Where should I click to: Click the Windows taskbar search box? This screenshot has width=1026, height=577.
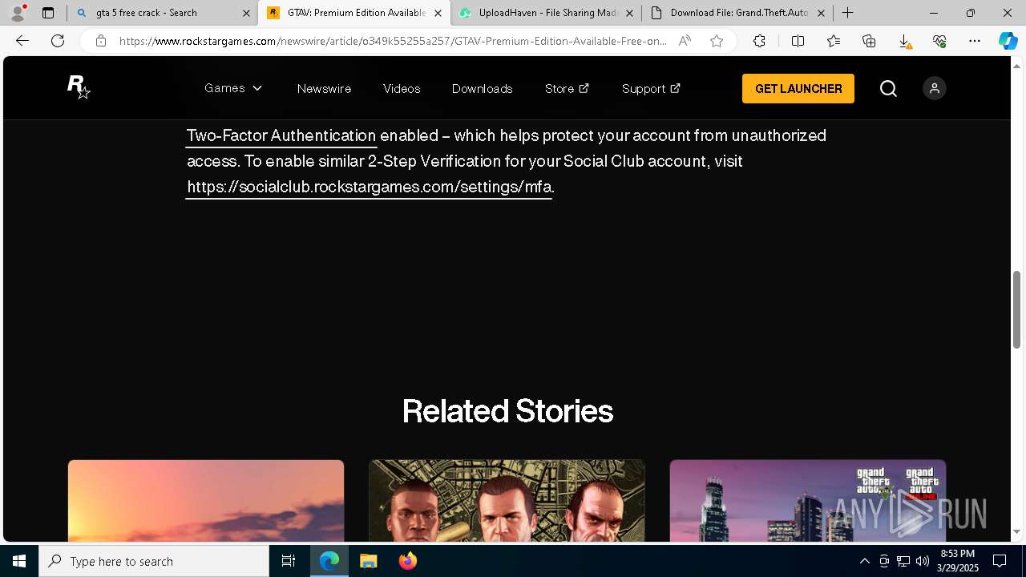(154, 561)
